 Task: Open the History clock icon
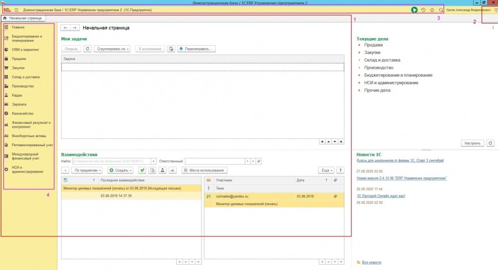click(424, 10)
